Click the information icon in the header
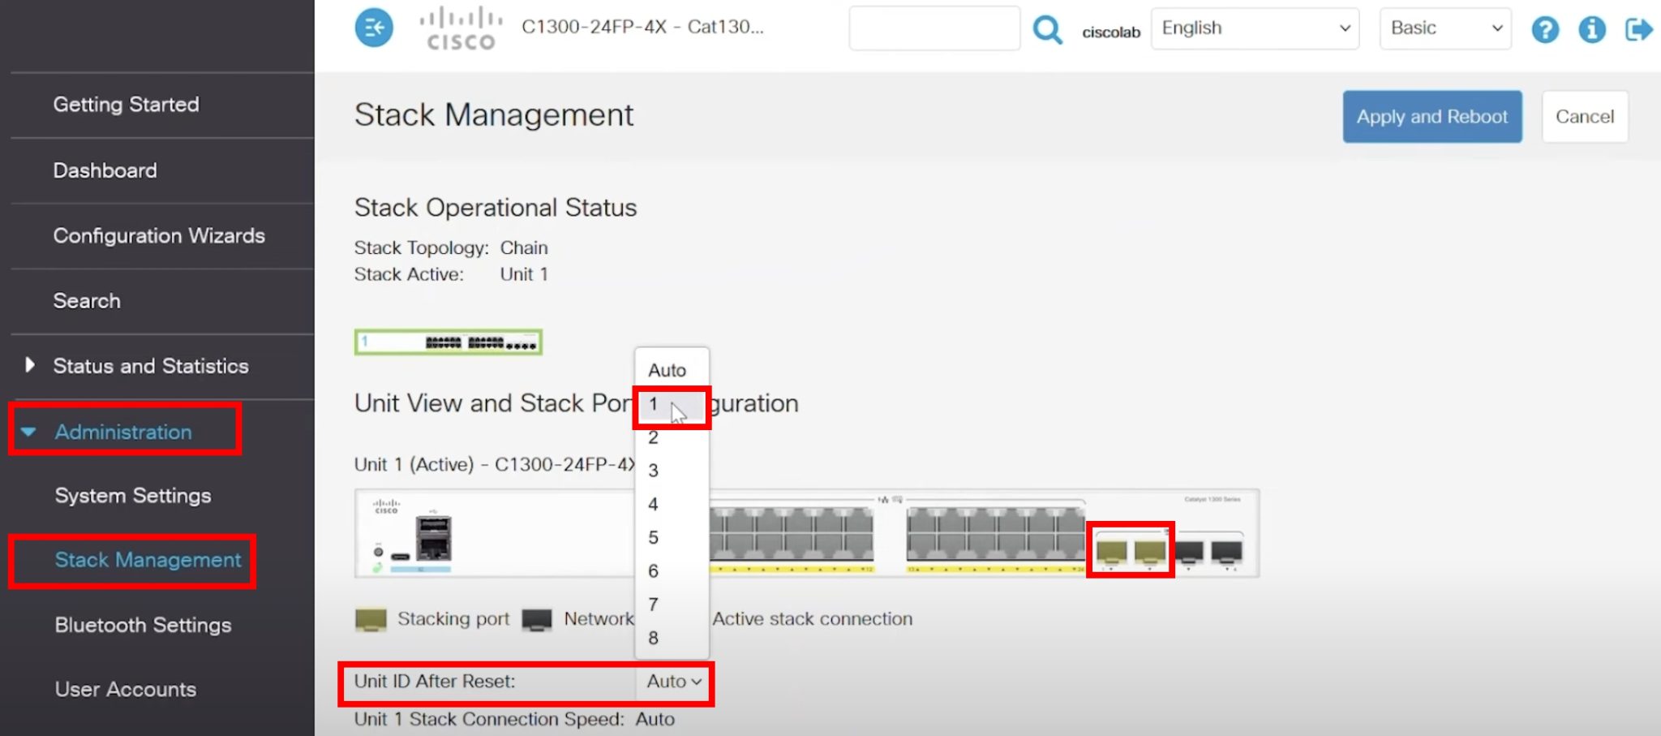 point(1592,29)
